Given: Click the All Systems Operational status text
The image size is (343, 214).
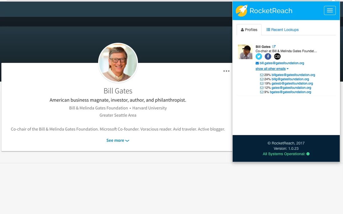Looking at the screenshot, I should (284, 154).
